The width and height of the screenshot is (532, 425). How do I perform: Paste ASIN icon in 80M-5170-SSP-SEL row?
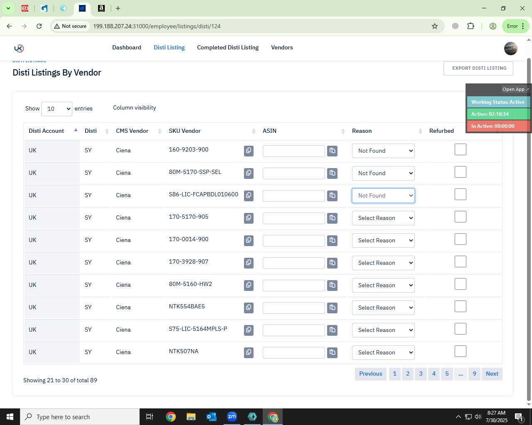click(332, 173)
